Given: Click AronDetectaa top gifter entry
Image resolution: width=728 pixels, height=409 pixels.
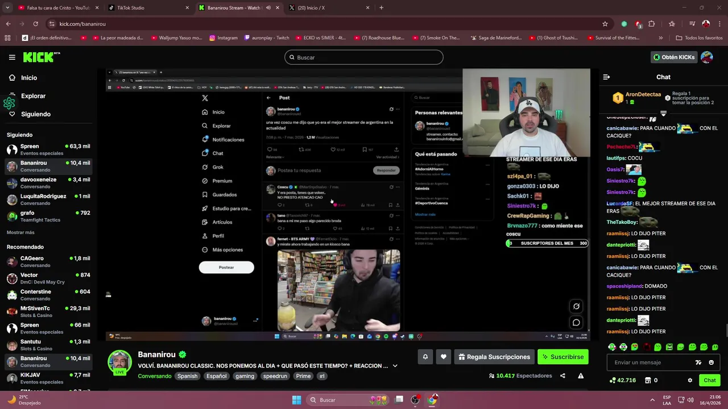Looking at the screenshot, I should (x=637, y=98).
